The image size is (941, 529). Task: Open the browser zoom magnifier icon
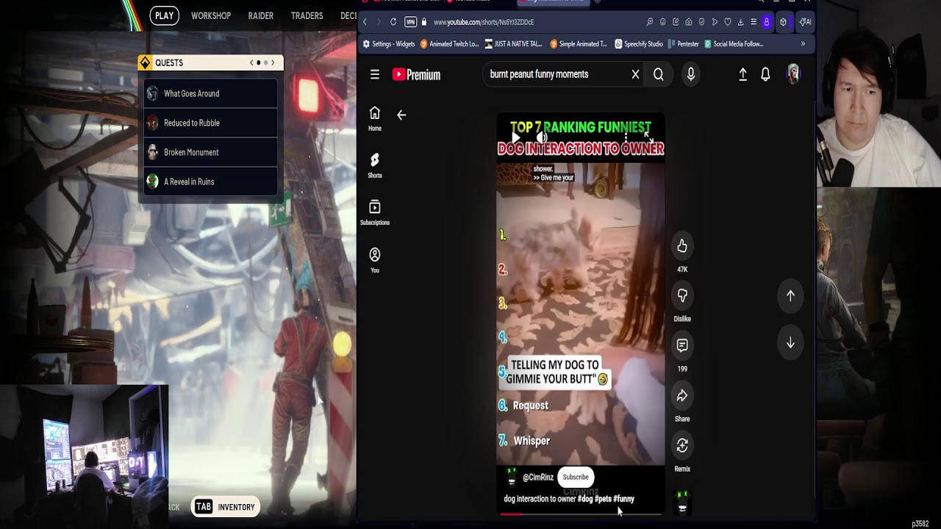[650, 22]
